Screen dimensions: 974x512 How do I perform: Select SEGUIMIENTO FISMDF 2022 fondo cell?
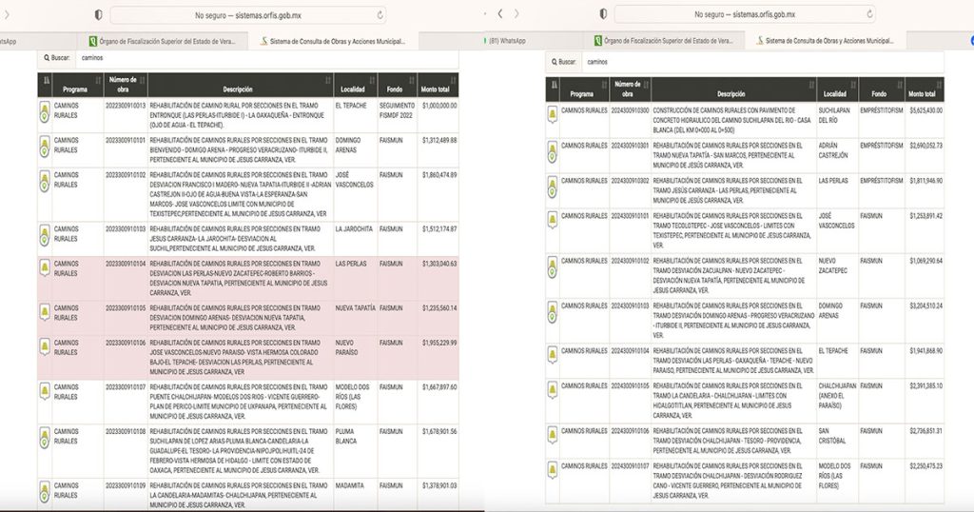click(397, 110)
